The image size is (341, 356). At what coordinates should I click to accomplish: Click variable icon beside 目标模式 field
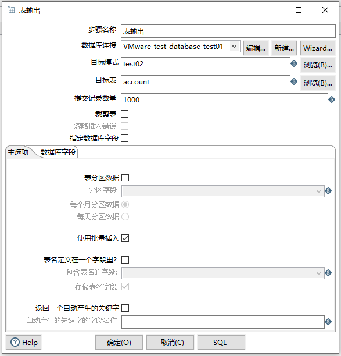pos(294,63)
